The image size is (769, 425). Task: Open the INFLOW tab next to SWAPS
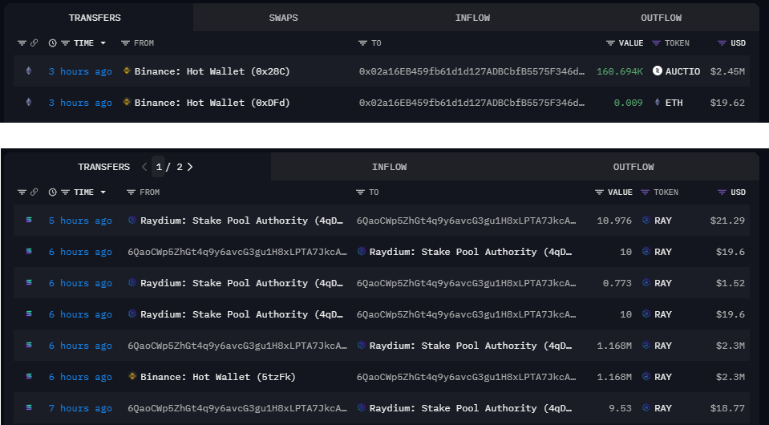pyautogui.click(x=472, y=18)
